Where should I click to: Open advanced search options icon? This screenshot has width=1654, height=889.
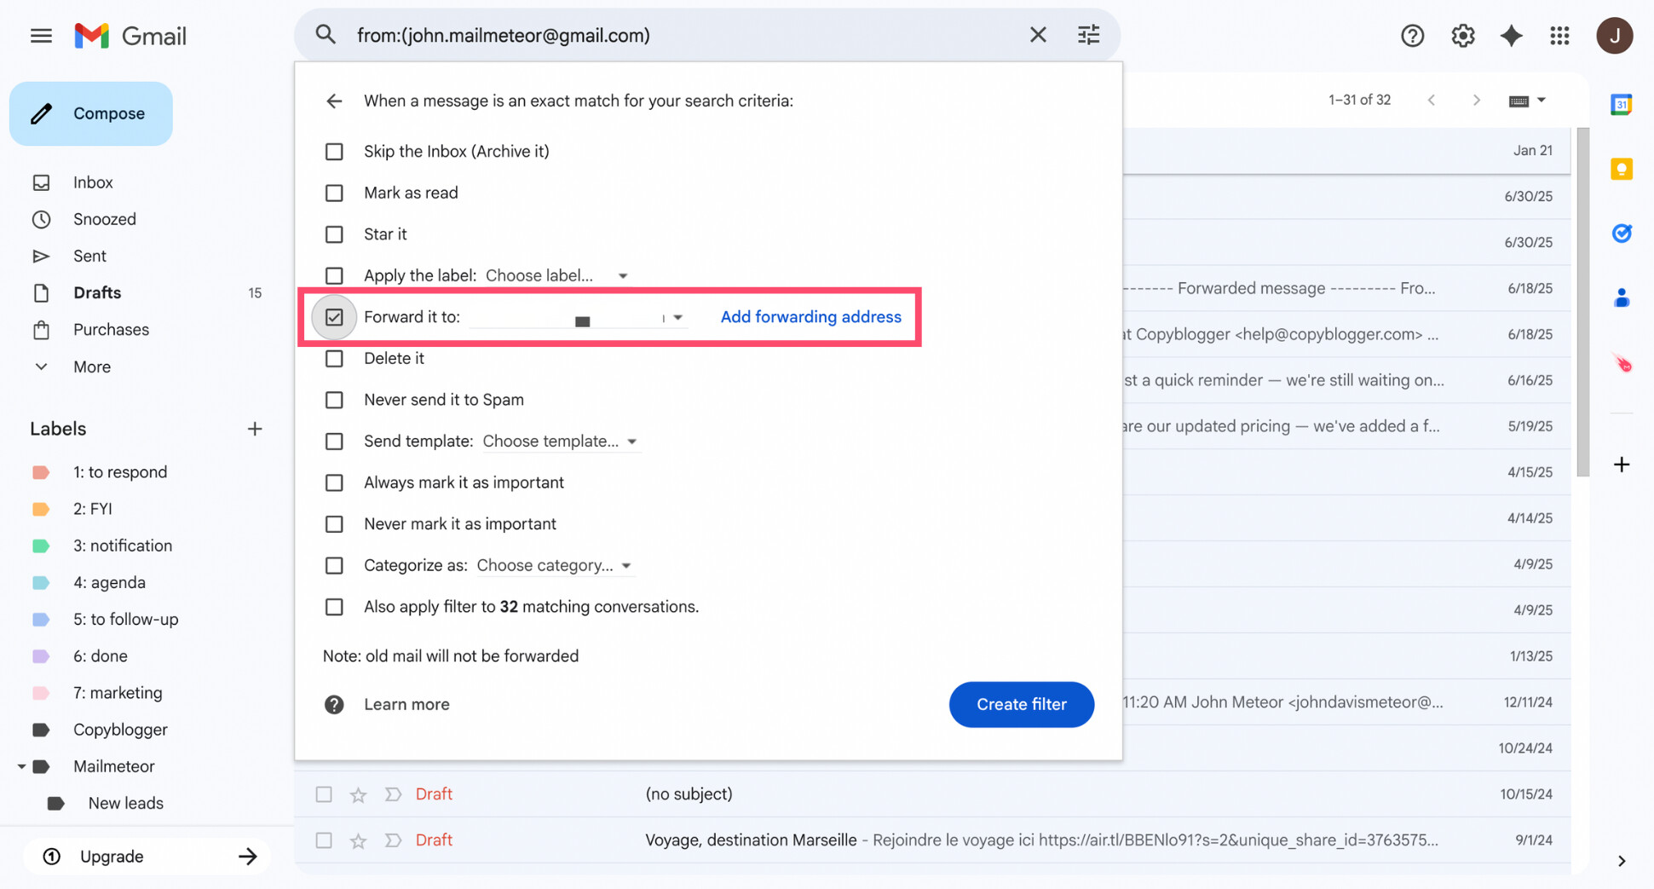1088,34
